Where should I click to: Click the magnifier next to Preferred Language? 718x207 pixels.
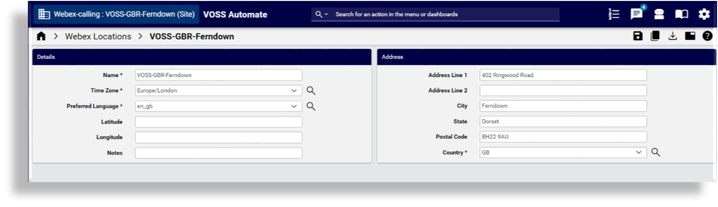click(x=311, y=106)
